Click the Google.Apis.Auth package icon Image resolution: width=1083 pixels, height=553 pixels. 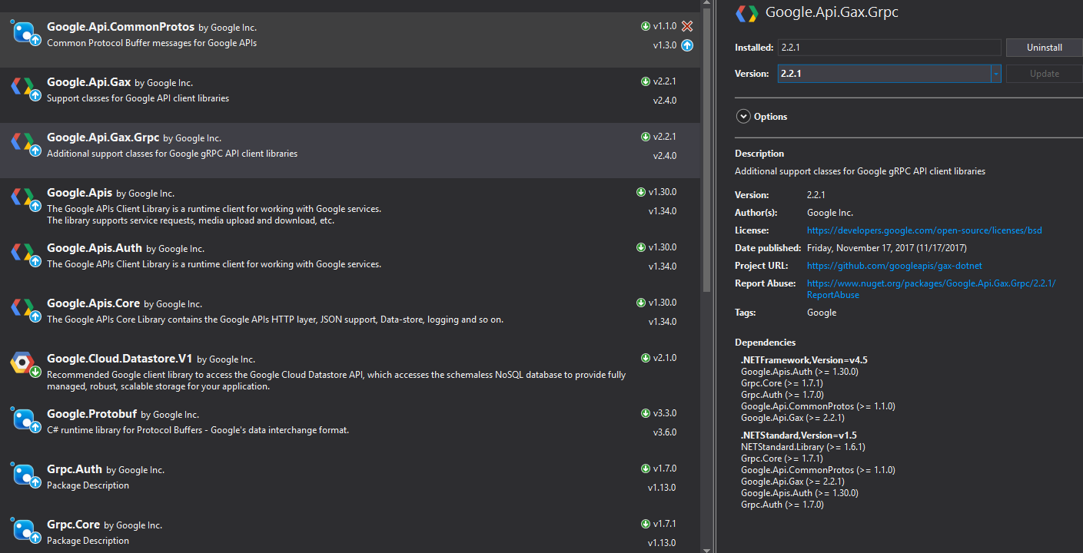(25, 254)
